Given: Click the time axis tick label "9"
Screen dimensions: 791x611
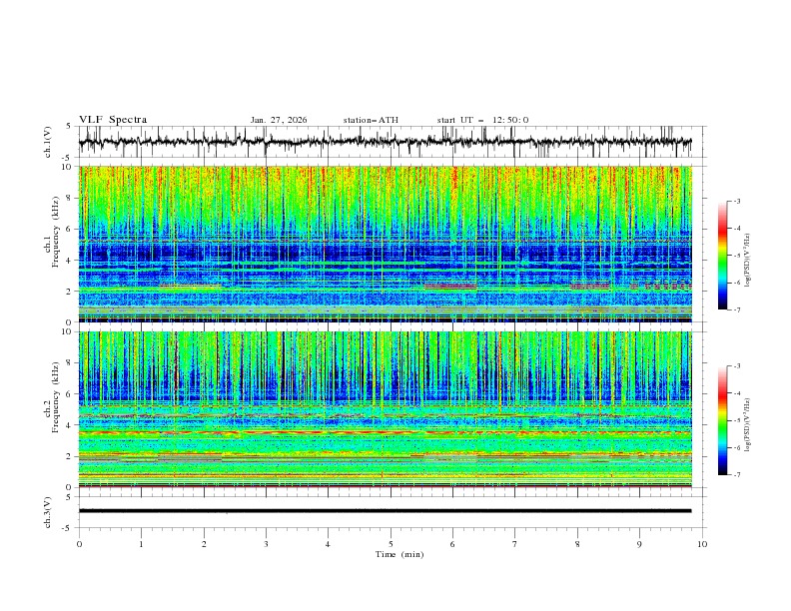Looking at the screenshot, I should [x=639, y=544].
